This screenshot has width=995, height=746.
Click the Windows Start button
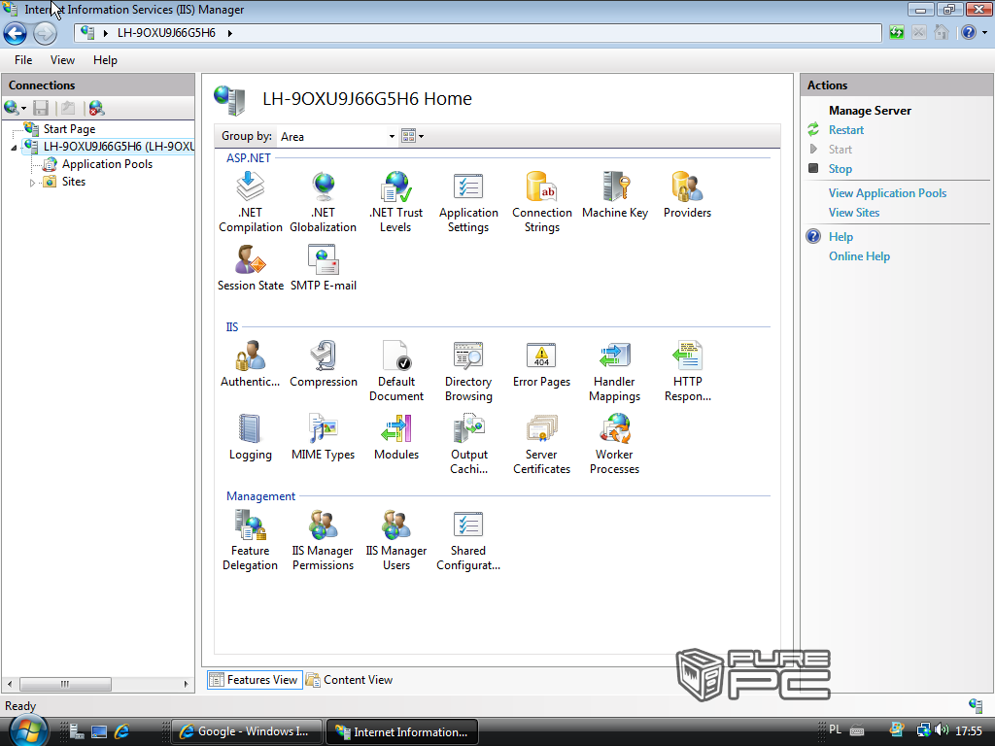[28, 729]
